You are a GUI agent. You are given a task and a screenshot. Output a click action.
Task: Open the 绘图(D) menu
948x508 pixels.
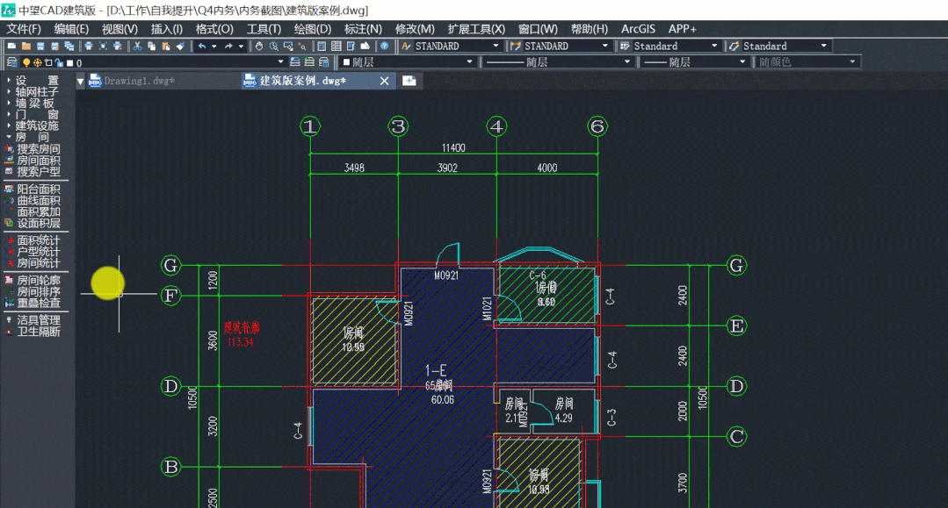pyautogui.click(x=313, y=29)
